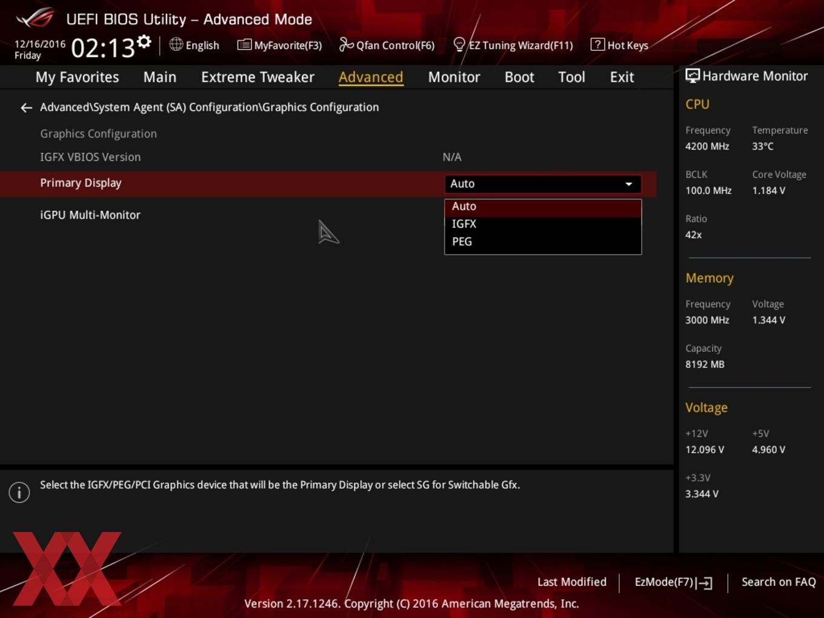
Task: Click the +5V 4.960 V reading
Action: pos(769,450)
